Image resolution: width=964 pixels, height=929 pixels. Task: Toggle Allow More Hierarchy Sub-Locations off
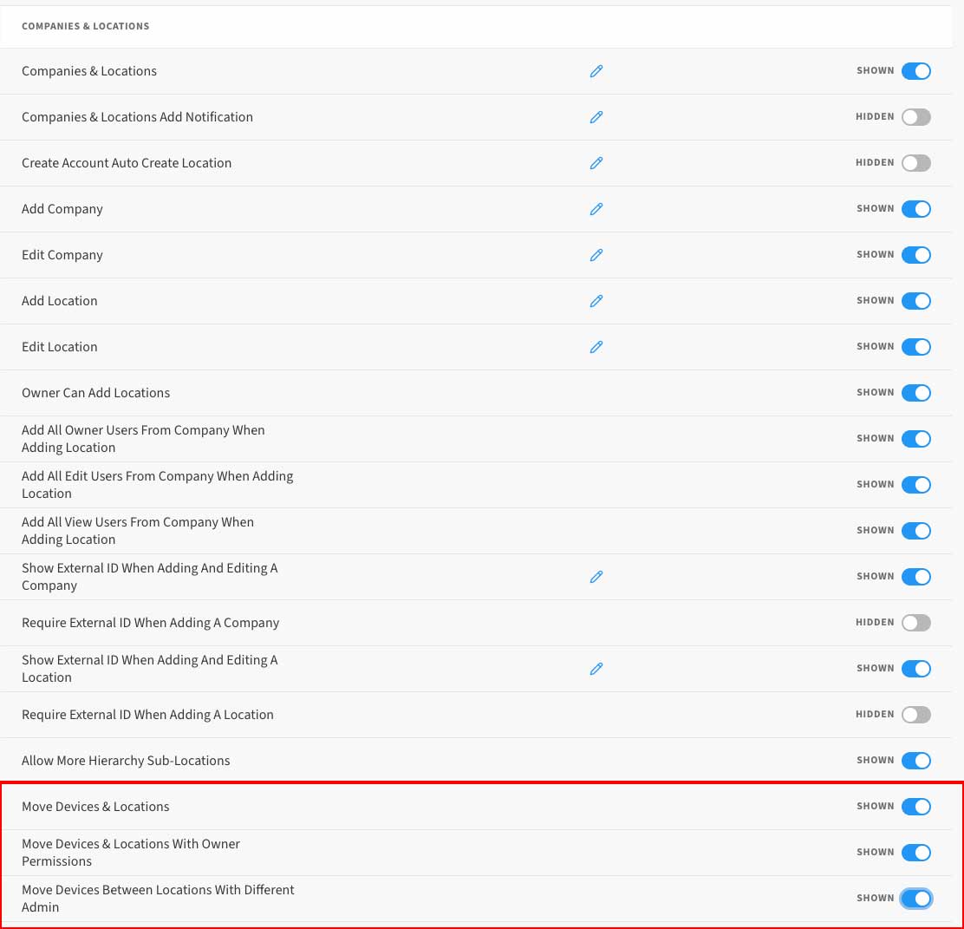click(915, 761)
